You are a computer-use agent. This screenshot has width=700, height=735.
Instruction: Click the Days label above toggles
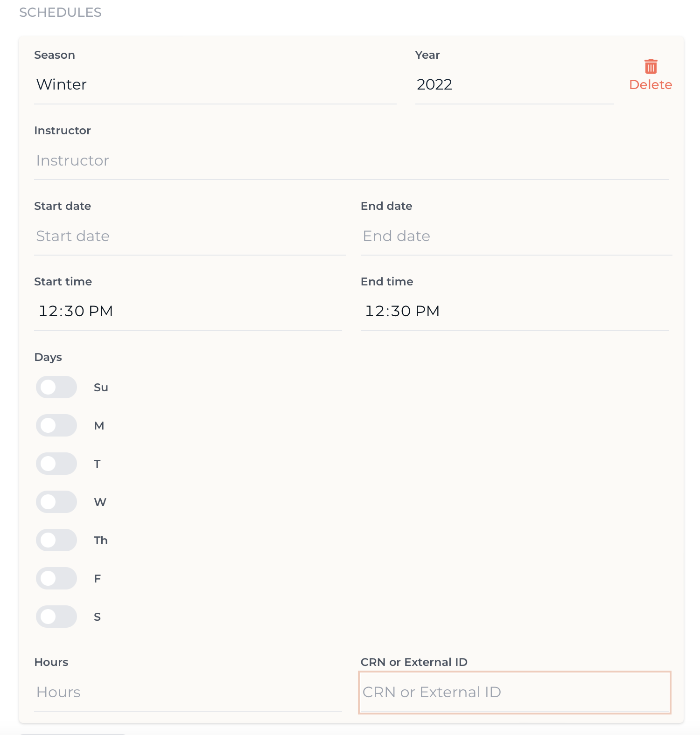pos(48,357)
